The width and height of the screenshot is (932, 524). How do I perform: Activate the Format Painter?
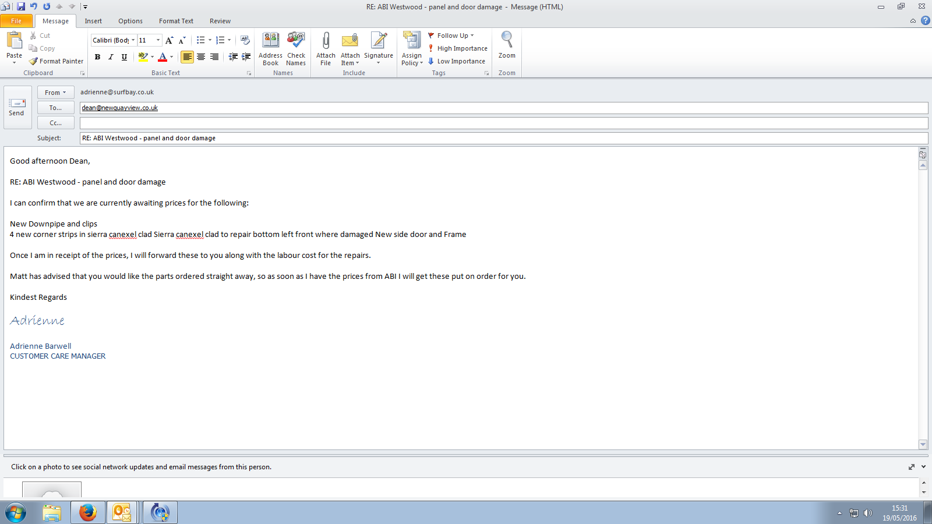[57, 61]
